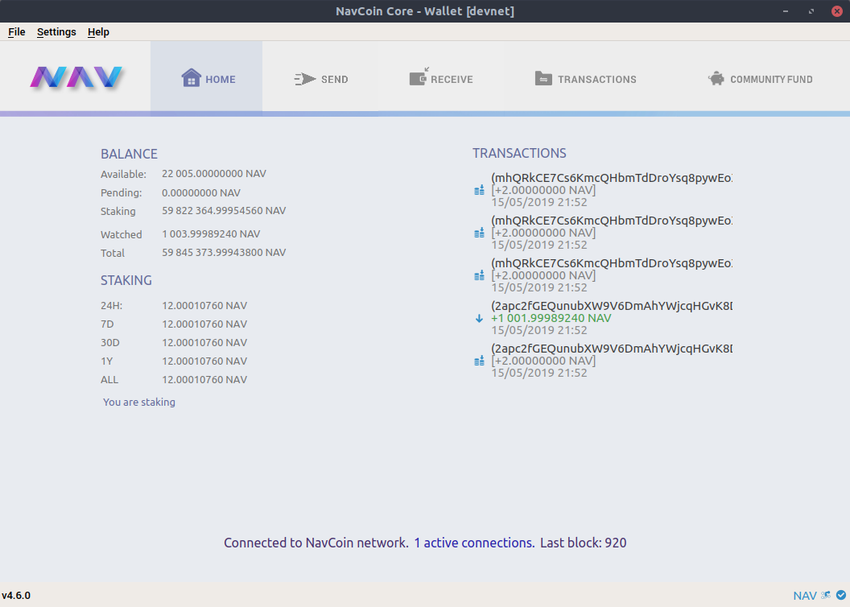
Task: Click the BALANCE heading
Action: click(x=129, y=154)
